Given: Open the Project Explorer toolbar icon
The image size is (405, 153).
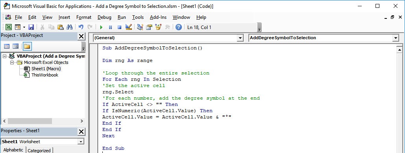Looking at the screenshot, I should (x=140, y=27).
